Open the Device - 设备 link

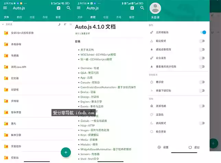pyautogui.click(x=88, y=92)
